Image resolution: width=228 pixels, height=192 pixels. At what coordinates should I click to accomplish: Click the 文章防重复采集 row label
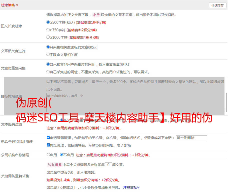click(13, 68)
